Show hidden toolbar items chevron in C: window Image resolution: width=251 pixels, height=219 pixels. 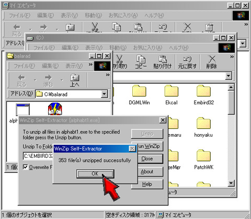coord(232,57)
